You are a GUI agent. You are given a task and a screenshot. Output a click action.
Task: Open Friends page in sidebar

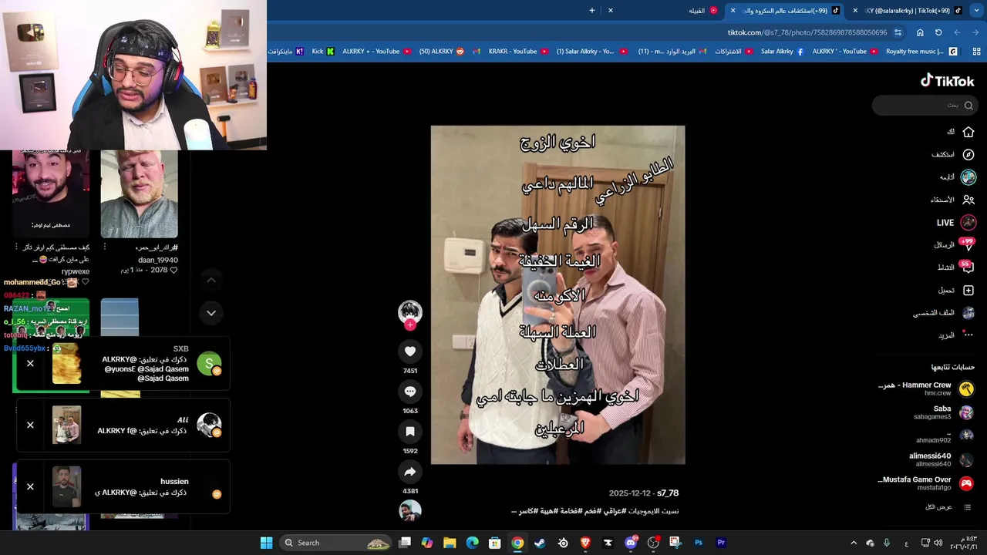pyautogui.click(x=952, y=200)
